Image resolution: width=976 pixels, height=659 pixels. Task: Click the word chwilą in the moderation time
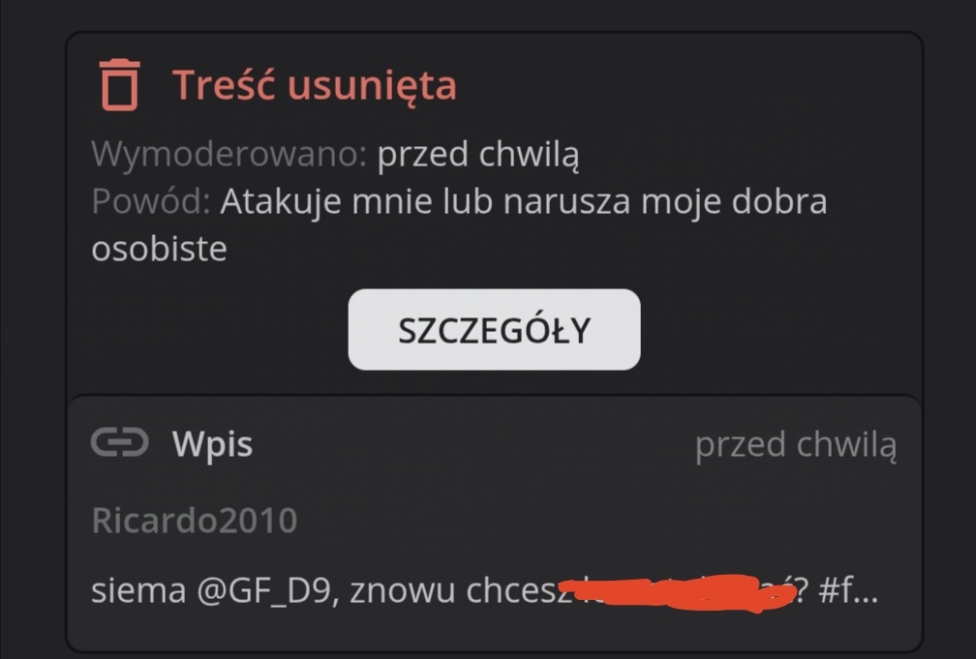pos(529,154)
